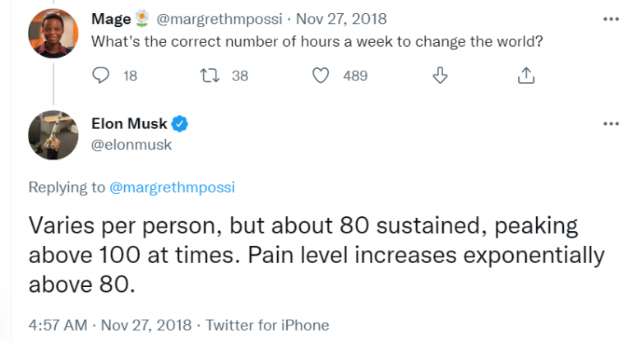Click the download arrow icon under Mage's tweet
This screenshot has width=633, height=342.
(440, 76)
